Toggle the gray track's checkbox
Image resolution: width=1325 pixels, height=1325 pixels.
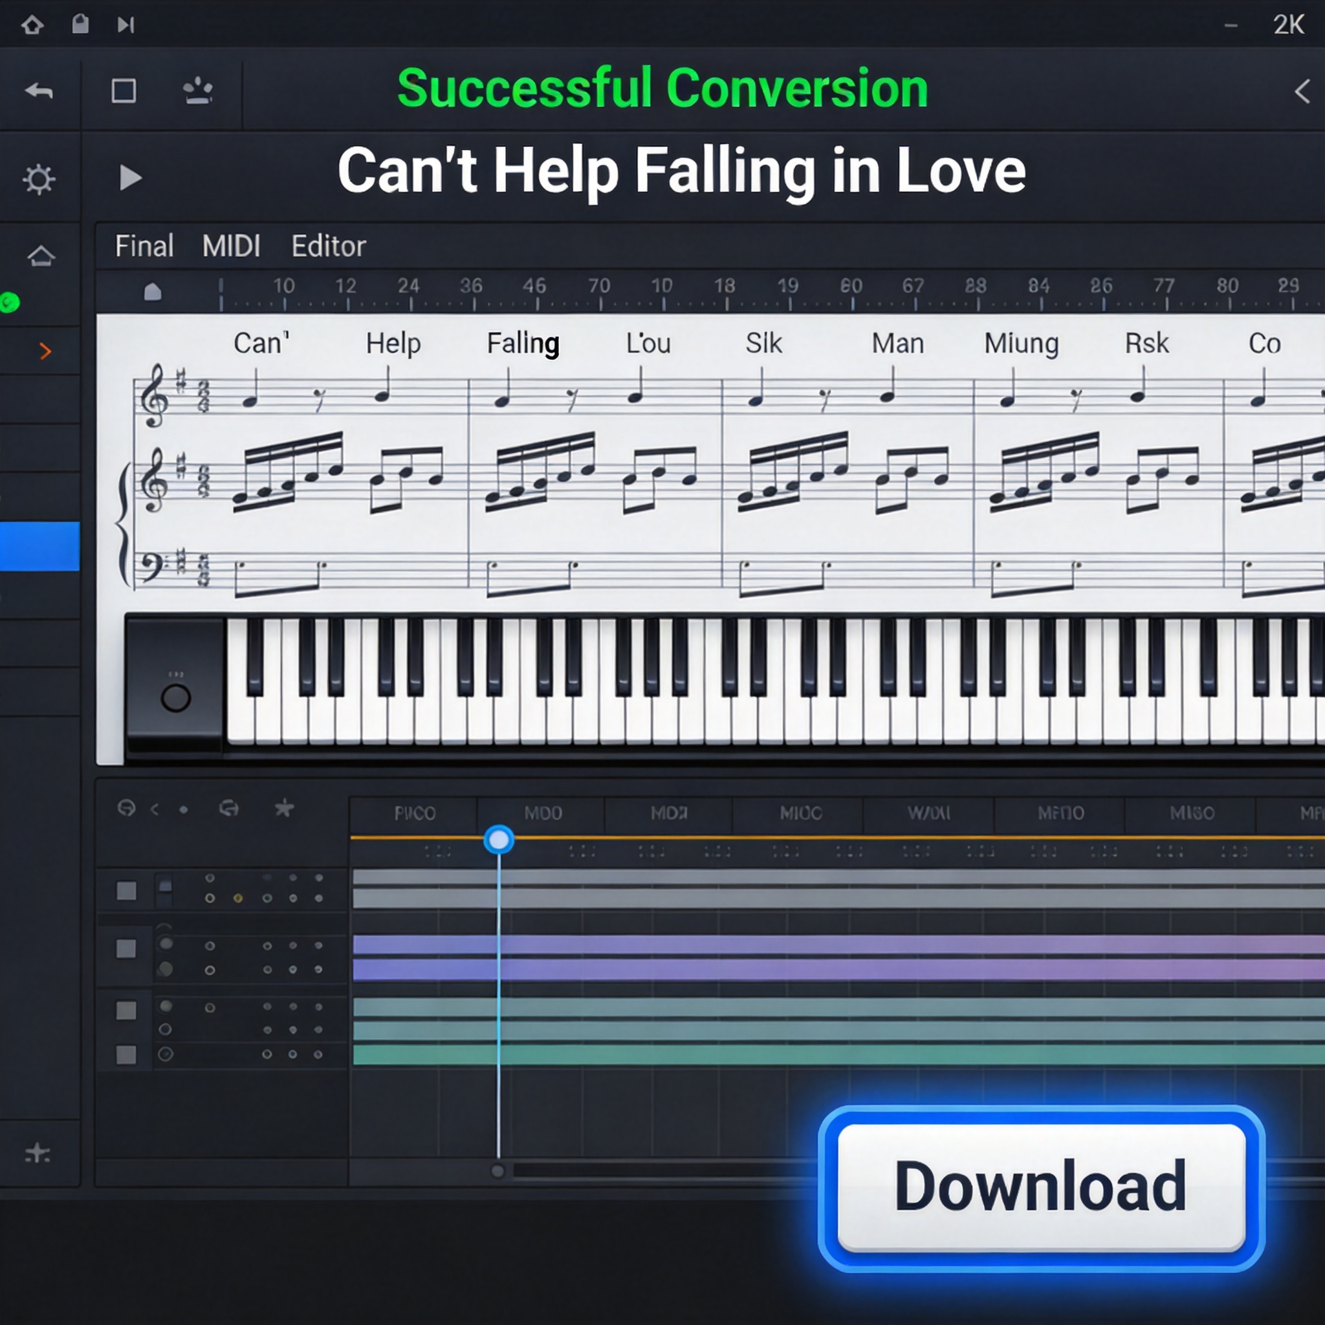[126, 891]
